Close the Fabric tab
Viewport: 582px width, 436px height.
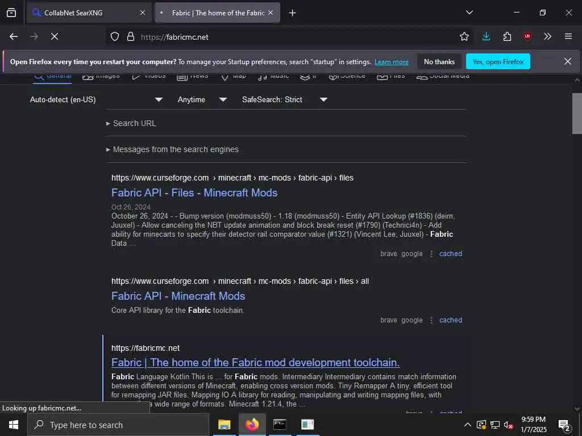point(271,12)
